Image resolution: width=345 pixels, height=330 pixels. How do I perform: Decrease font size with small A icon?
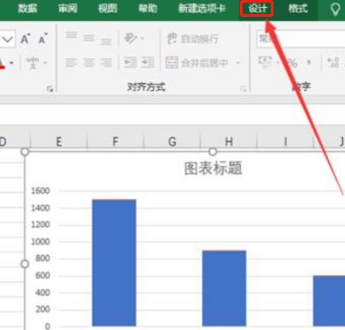click(43, 39)
